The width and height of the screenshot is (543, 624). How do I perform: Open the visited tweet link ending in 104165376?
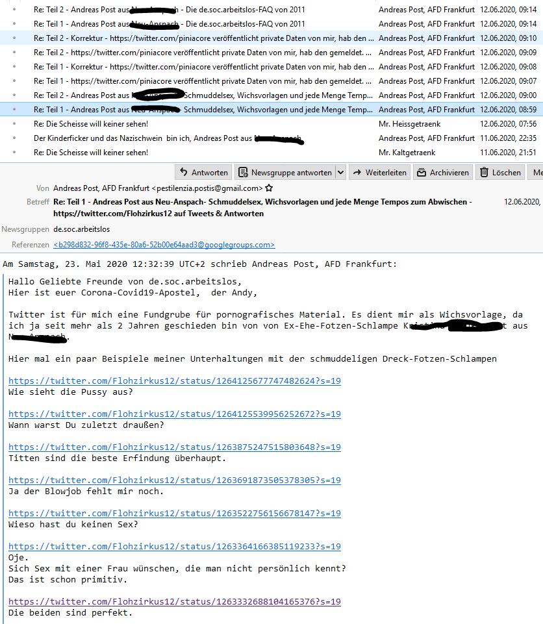click(175, 601)
